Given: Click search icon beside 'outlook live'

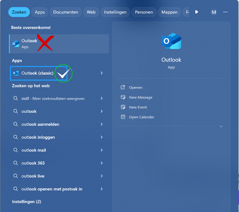Looking at the screenshot, I should pyautogui.click(x=16, y=176).
